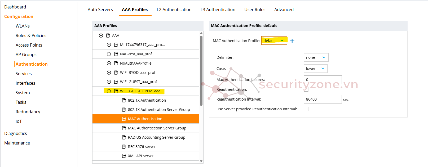The height and width of the screenshot is (167, 428).
Task: Switch to the L2 Authentication tab
Action: point(174,10)
